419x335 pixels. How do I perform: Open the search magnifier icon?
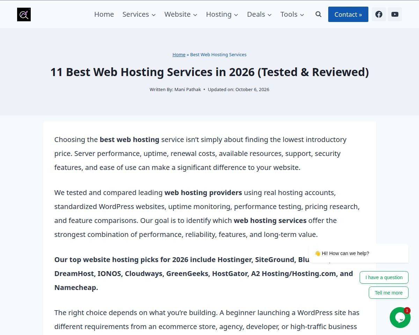pyautogui.click(x=318, y=14)
